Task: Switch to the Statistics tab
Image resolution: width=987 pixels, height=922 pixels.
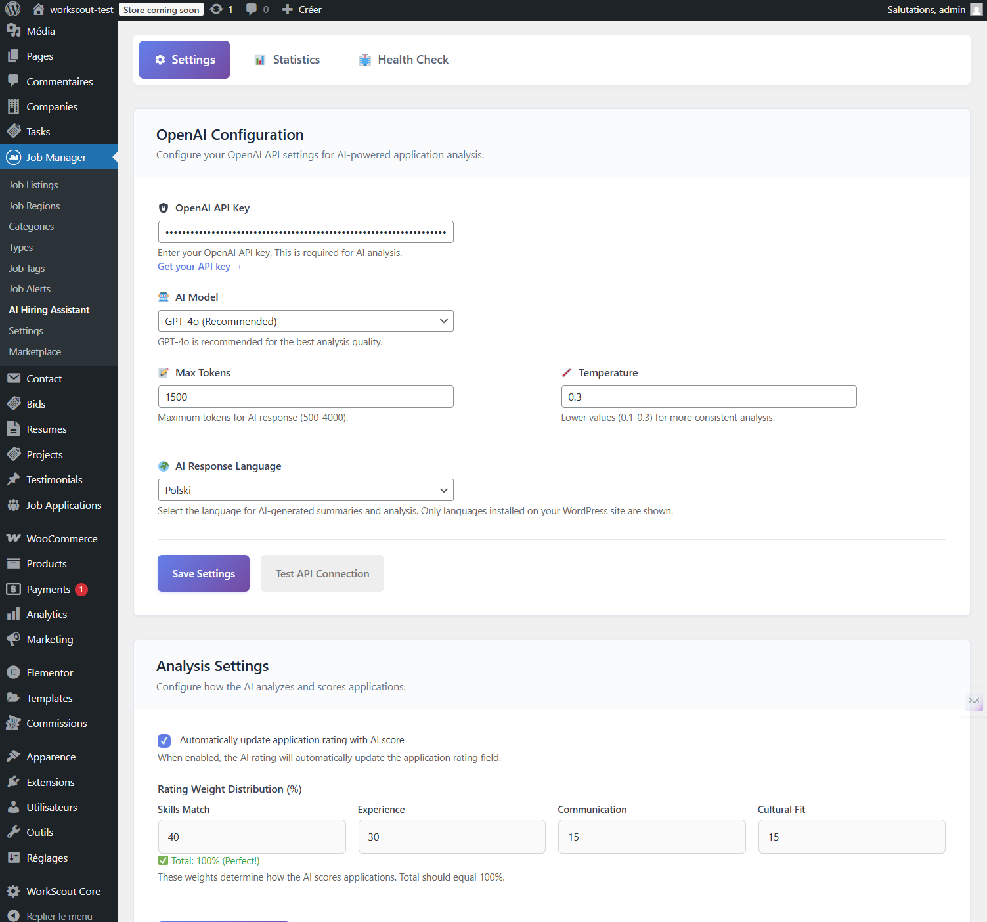Action: click(288, 60)
